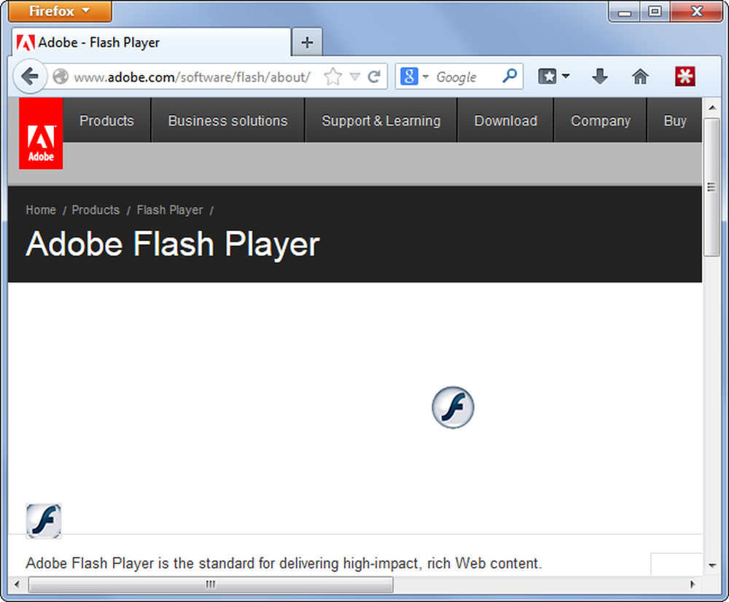Viewport: 729px width, 602px height.
Task: Click inside the address bar URL
Action: 192,77
